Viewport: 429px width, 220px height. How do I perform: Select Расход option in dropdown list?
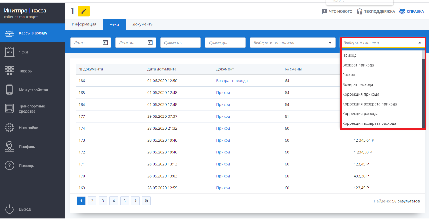point(382,75)
